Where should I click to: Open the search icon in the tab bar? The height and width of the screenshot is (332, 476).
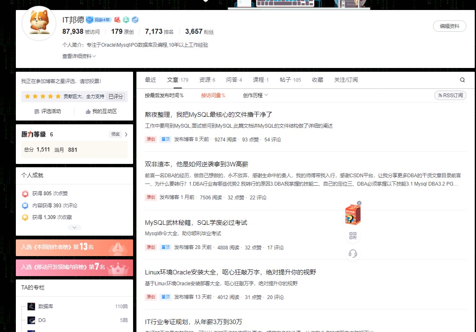[462, 80]
